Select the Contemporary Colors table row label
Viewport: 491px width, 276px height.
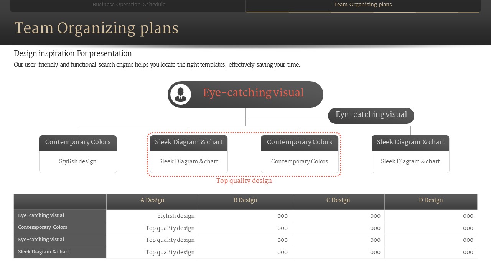[43, 227]
